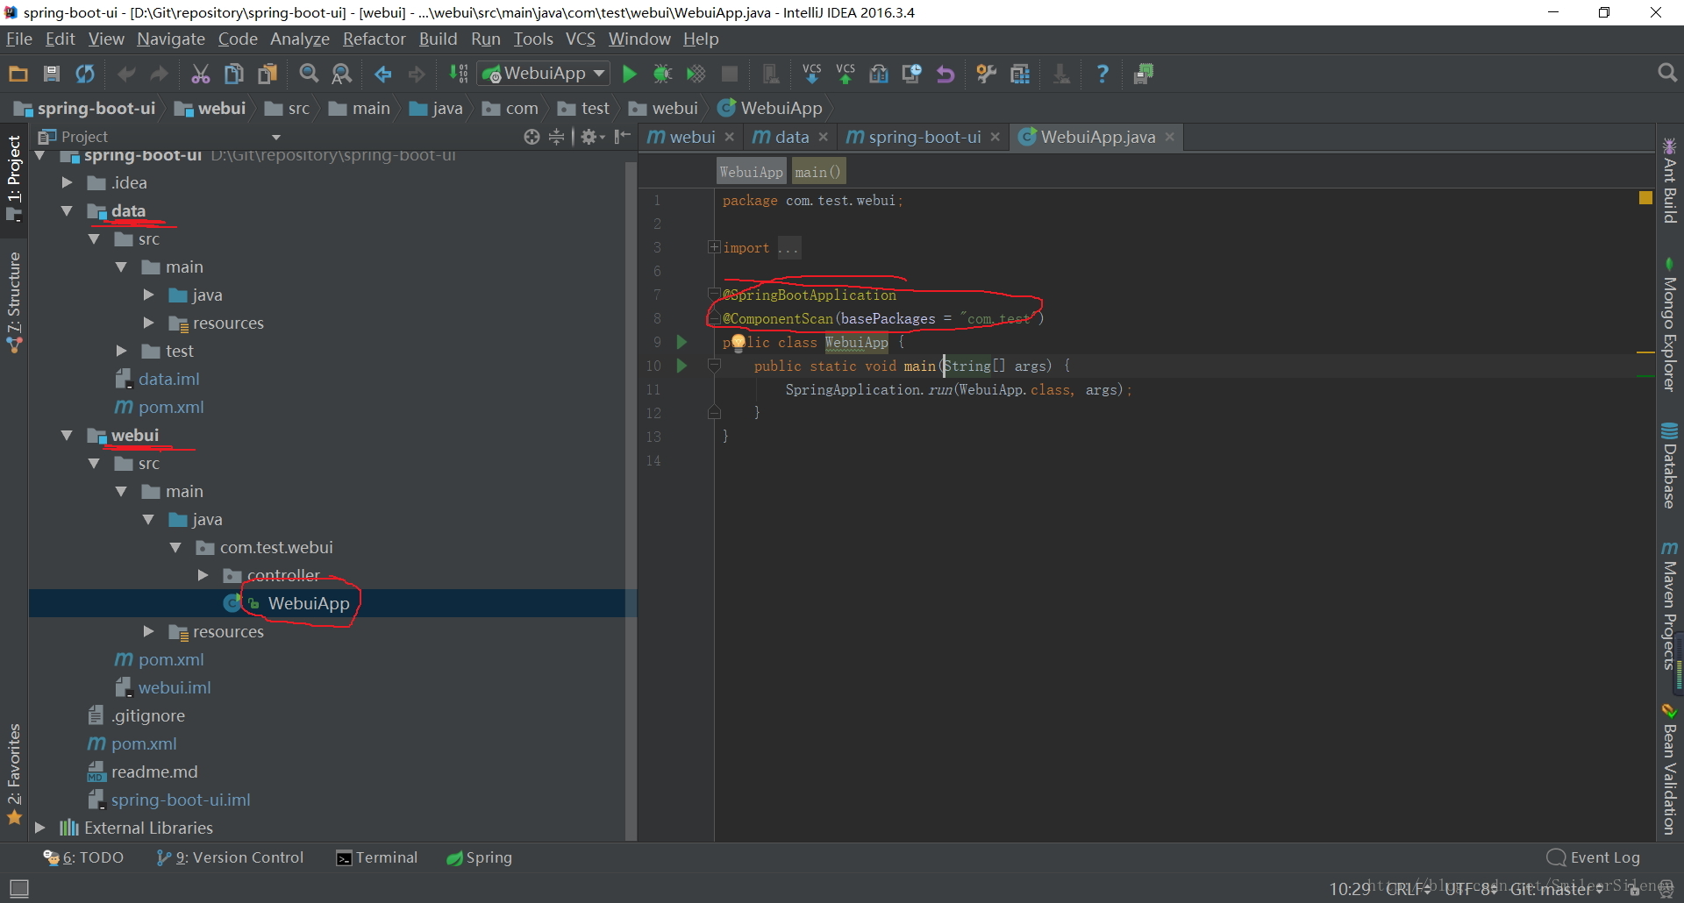
Task: Click webui breadcrumb in navigation bar
Action: point(210,108)
